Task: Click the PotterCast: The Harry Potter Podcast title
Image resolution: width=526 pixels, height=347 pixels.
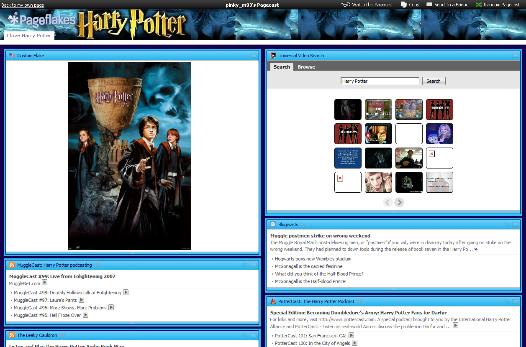Action: click(x=316, y=301)
